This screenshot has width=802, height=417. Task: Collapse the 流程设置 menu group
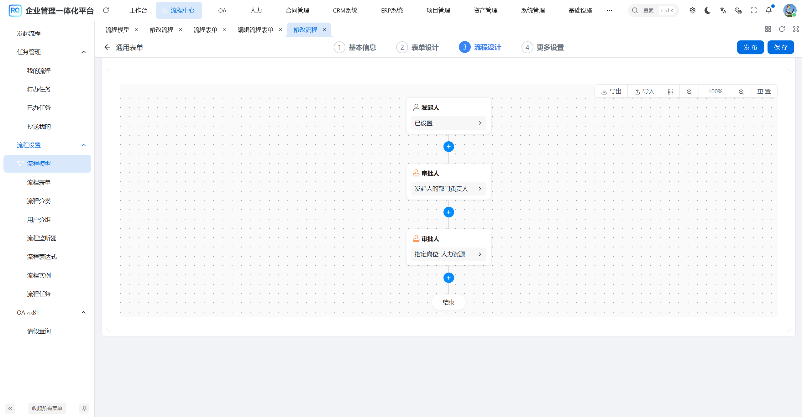pyautogui.click(x=83, y=145)
